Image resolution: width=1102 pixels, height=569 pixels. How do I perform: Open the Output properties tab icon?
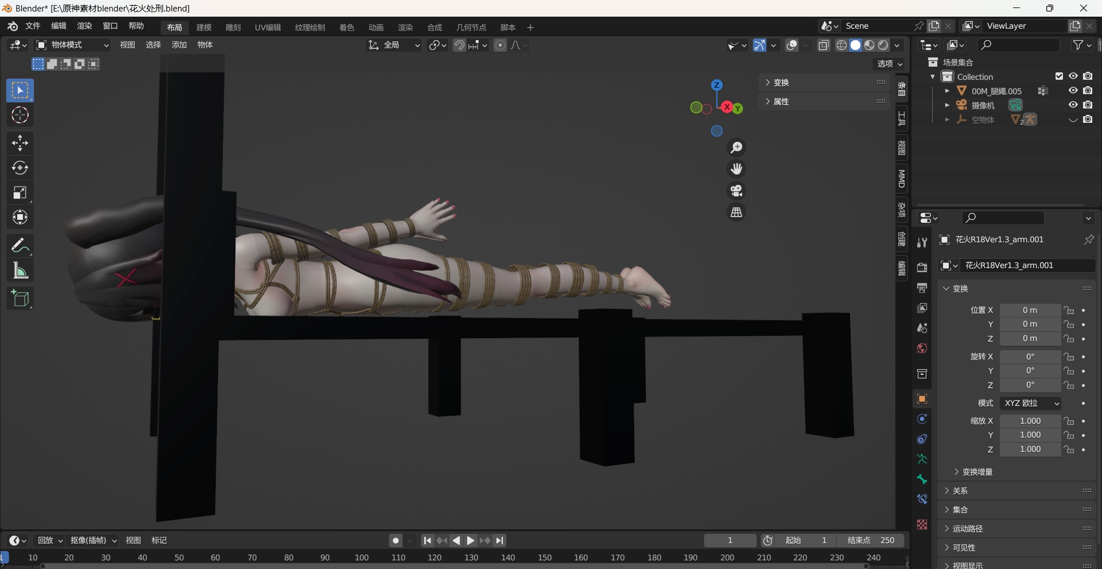922,288
